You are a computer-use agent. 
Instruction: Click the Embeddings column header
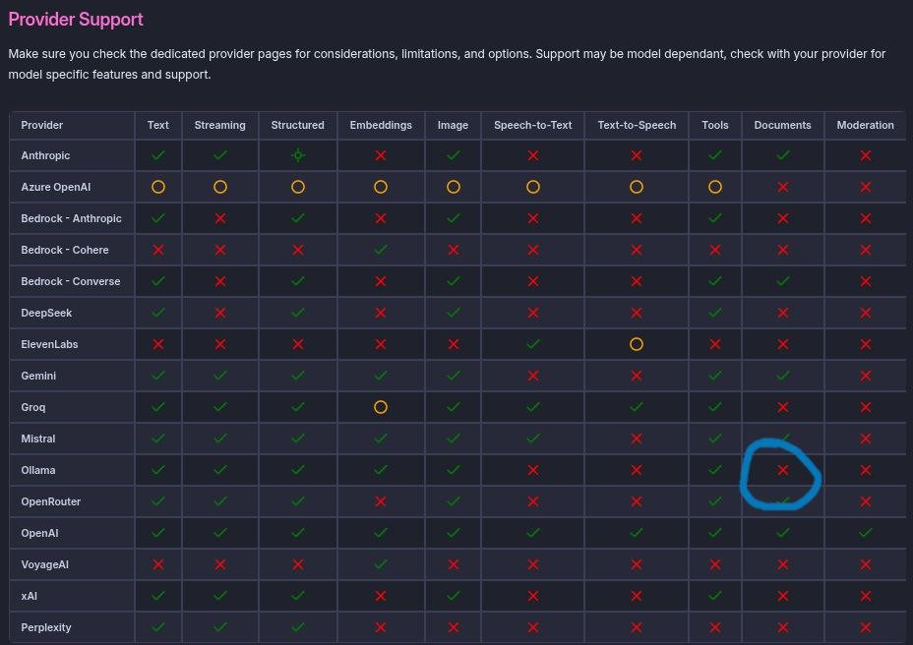point(380,125)
